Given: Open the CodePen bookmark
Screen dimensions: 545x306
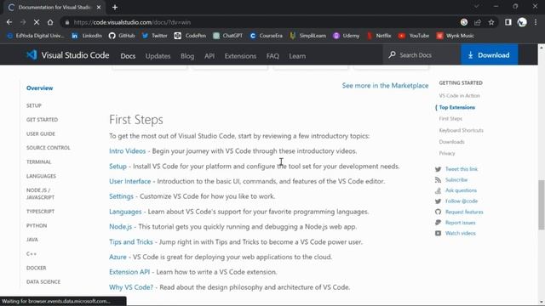Looking at the screenshot, I should click(x=190, y=36).
